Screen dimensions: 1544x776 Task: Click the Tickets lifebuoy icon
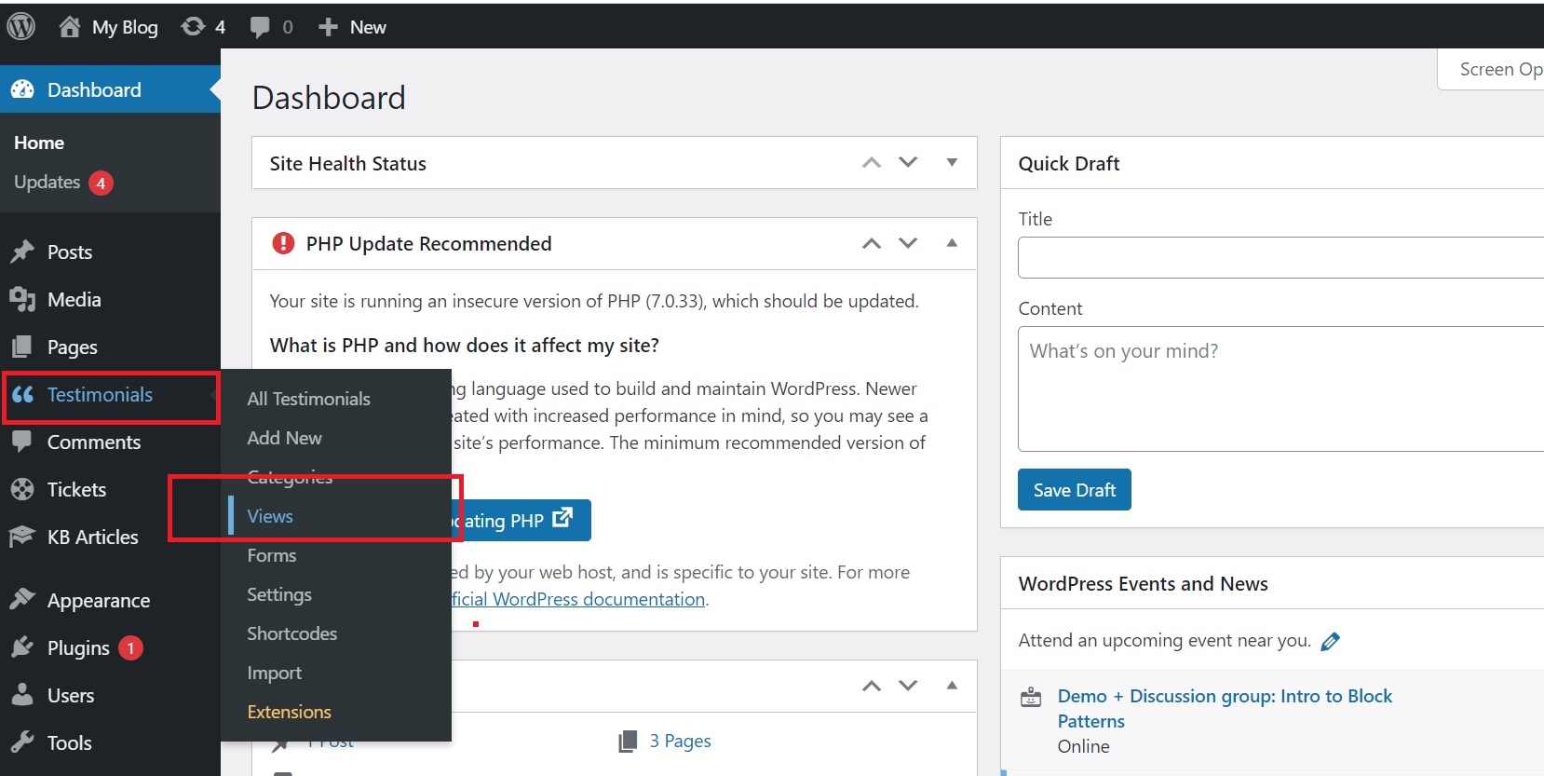point(22,489)
